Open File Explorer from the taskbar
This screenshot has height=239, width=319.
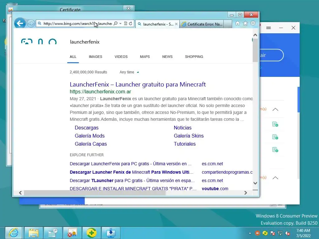coord(34,233)
